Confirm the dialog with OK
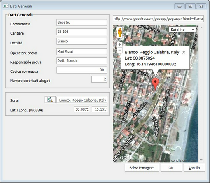This screenshot has height=183, width=210. tap(171, 168)
